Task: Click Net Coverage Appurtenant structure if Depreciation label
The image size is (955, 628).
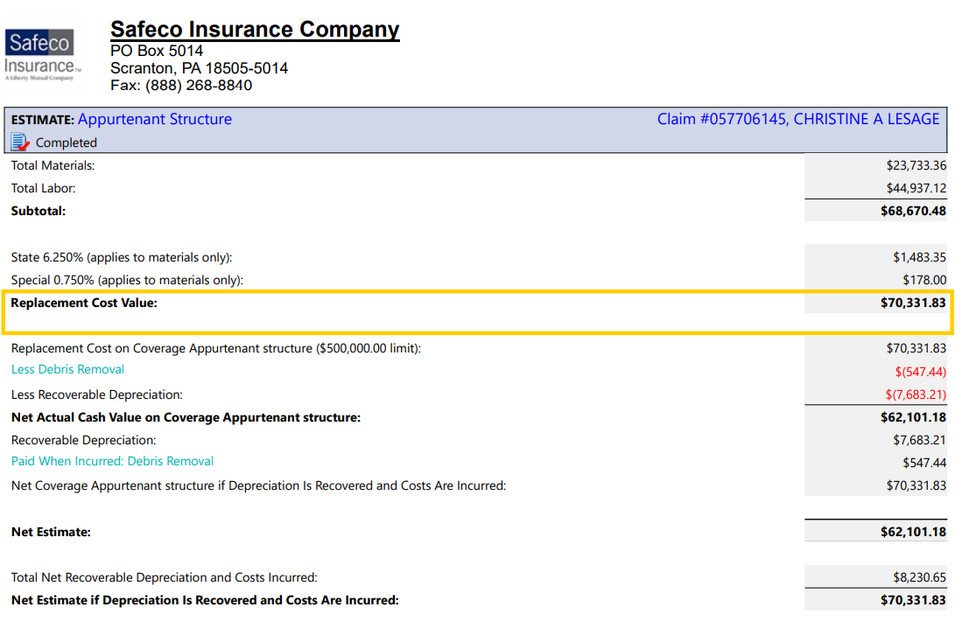Action: coord(259,486)
